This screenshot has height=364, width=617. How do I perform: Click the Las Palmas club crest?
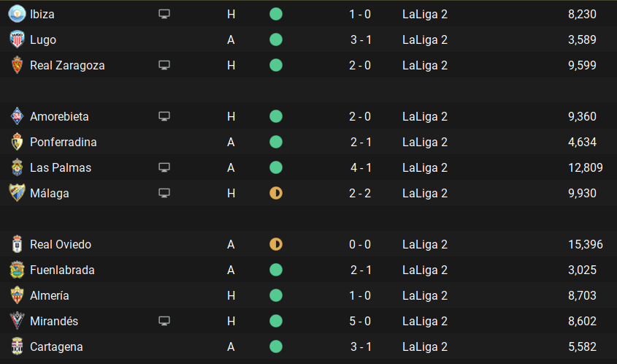point(16,167)
